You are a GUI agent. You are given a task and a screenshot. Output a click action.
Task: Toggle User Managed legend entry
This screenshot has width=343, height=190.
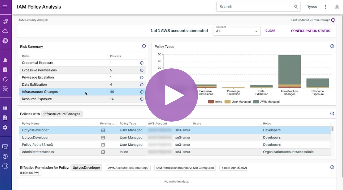tap(238, 102)
